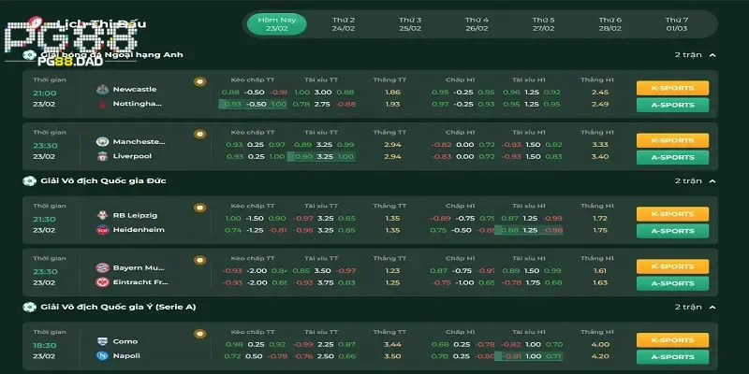
Task: Click the Eintracht Frankfurt crest icon
Action: tap(102, 282)
